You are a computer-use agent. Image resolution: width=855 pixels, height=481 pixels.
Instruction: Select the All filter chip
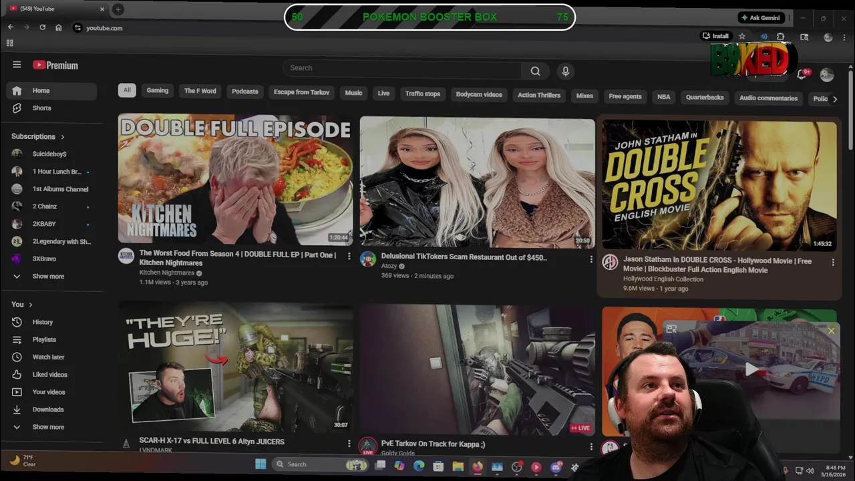pyautogui.click(x=127, y=90)
